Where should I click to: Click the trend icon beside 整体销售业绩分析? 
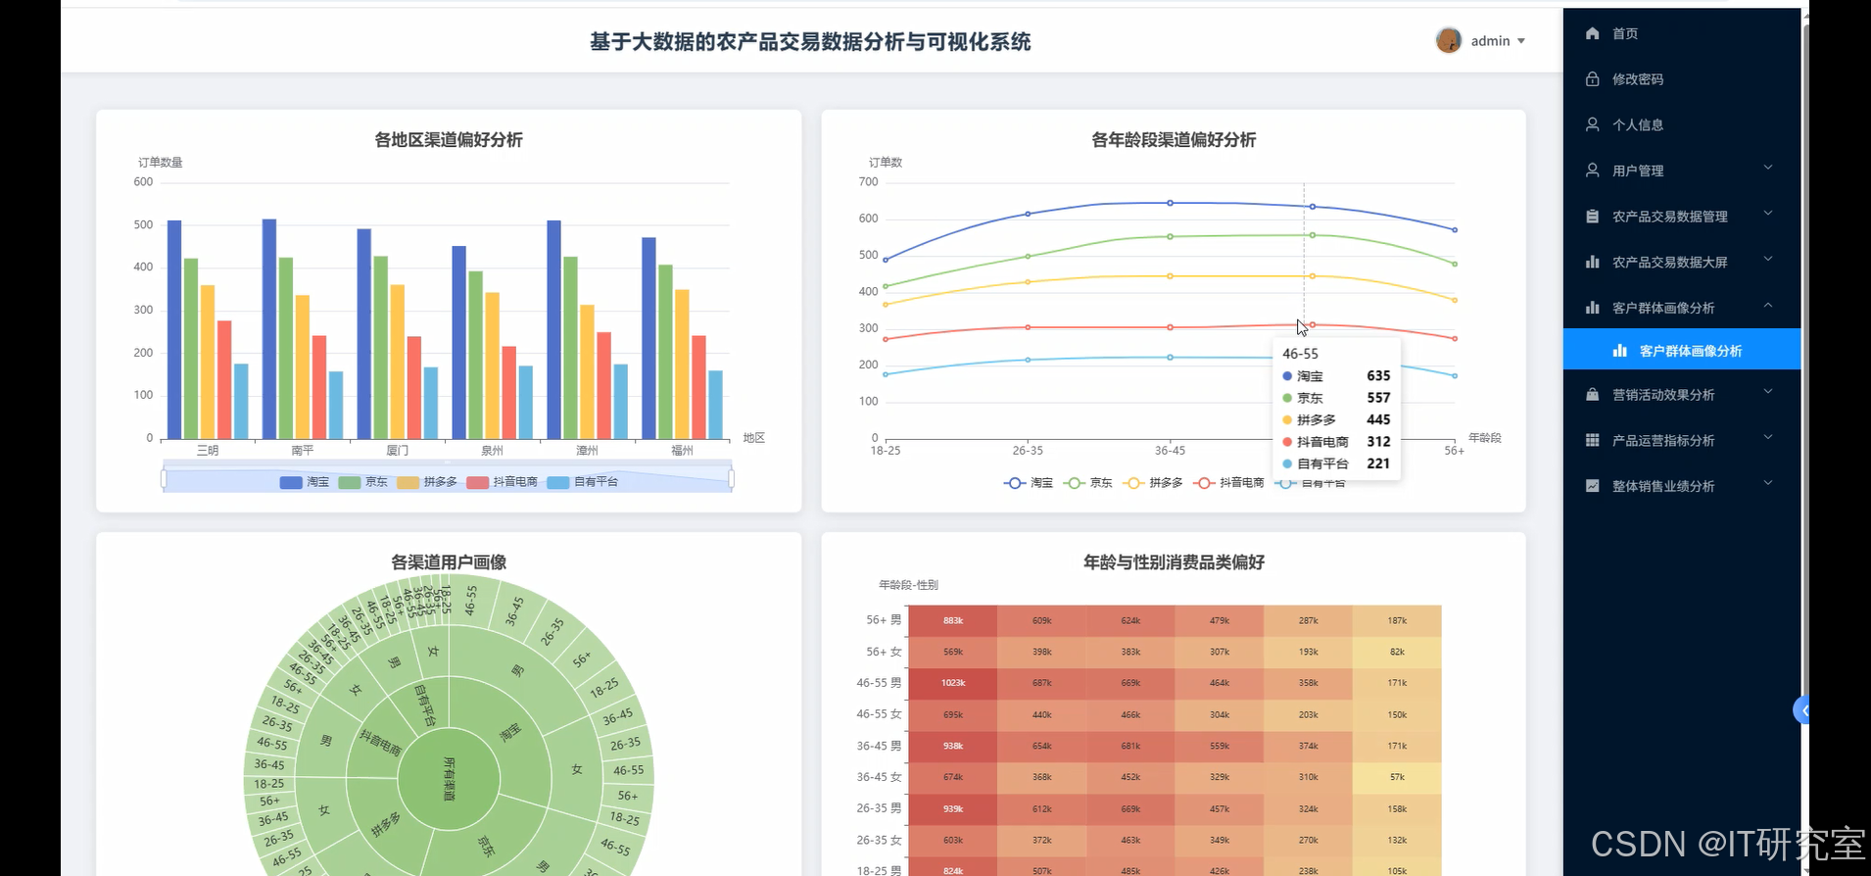click(x=1592, y=486)
